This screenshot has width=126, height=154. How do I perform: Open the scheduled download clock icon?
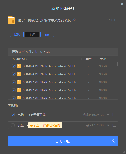(x=113, y=141)
